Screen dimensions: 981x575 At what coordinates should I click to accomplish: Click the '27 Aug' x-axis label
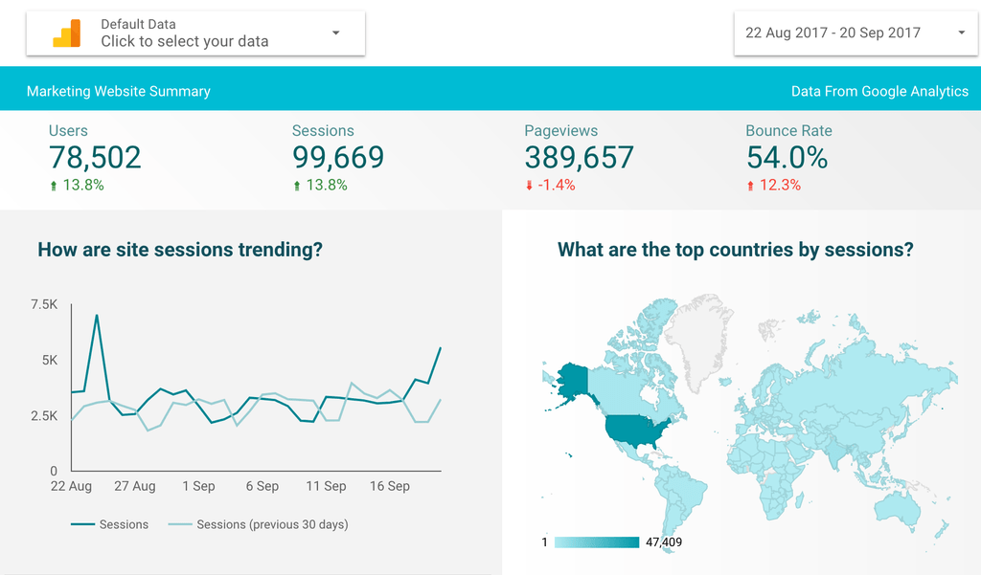134,486
